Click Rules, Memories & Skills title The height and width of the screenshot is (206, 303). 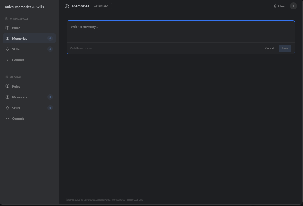pyautogui.click(x=24, y=7)
